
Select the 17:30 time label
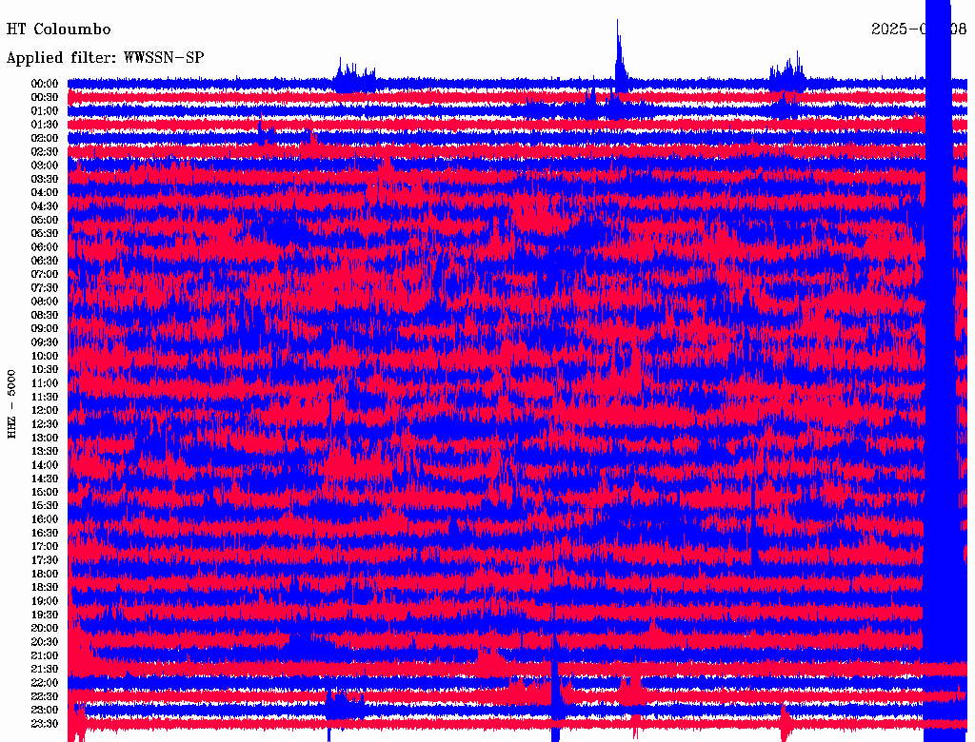click(45, 560)
